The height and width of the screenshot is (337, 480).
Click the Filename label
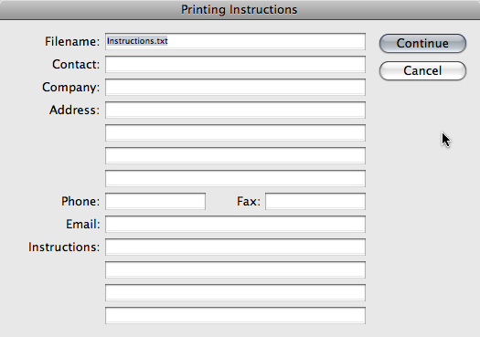pos(72,42)
